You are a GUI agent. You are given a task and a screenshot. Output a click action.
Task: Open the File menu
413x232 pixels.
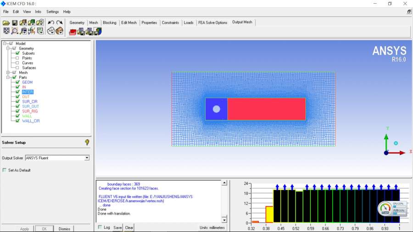point(6,12)
